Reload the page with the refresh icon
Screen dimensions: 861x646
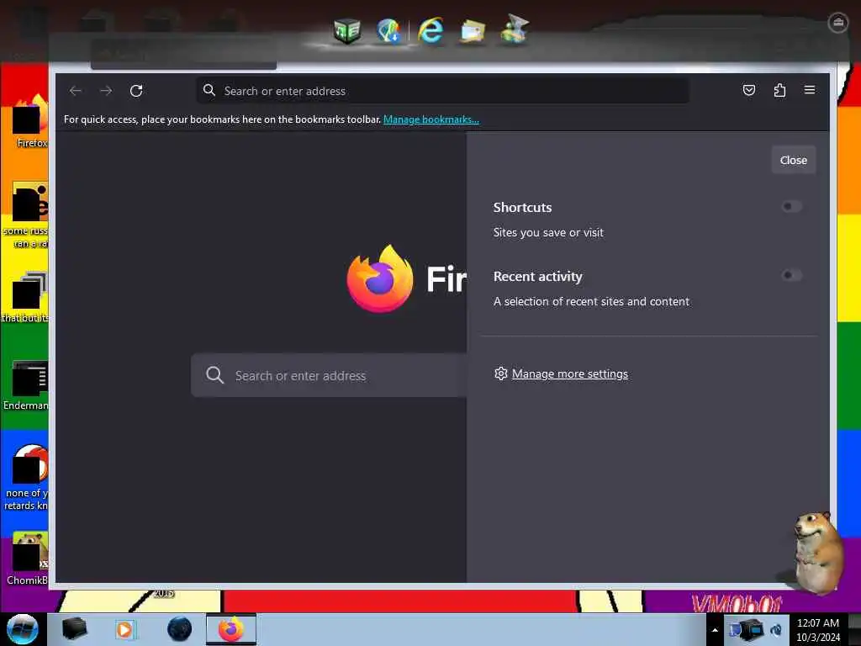pyautogui.click(x=136, y=91)
